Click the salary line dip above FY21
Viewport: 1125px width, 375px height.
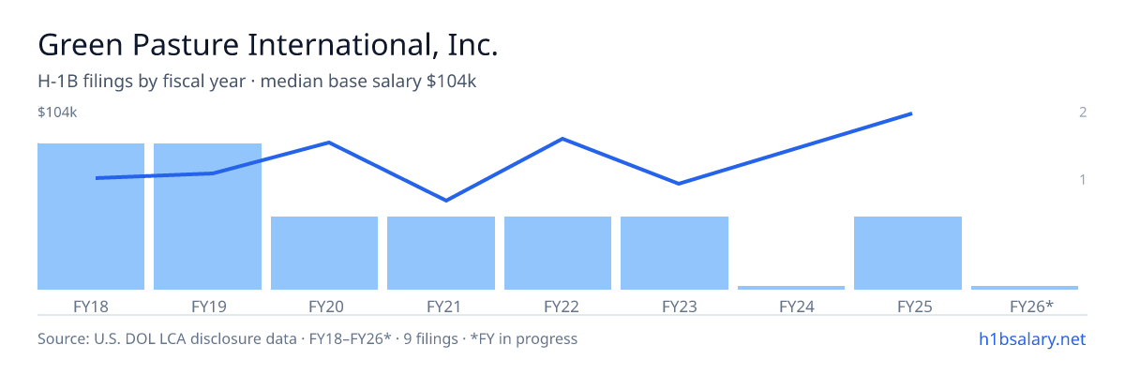coord(445,200)
